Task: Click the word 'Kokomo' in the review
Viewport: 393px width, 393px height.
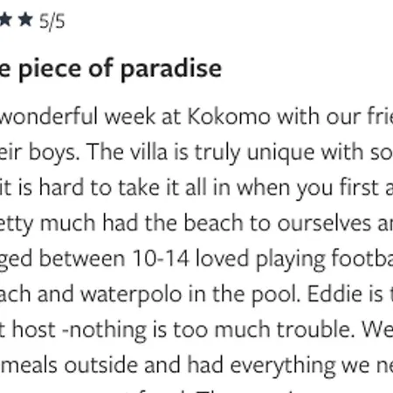Action: tap(229, 117)
